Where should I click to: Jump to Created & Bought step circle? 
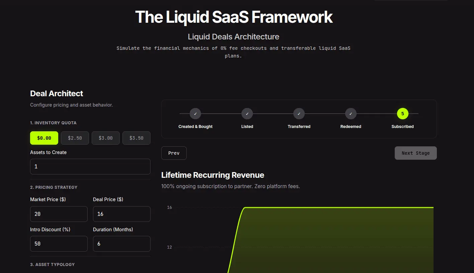pyautogui.click(x=195, y=114)
